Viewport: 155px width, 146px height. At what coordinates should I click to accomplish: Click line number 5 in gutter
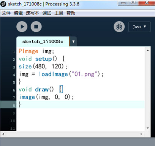14,82
